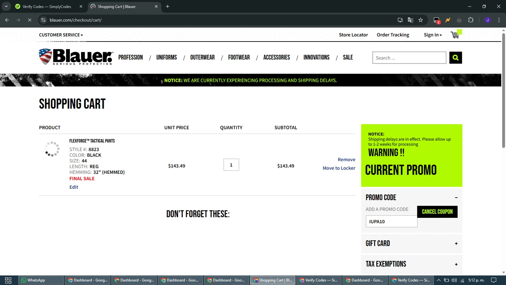Click the orange extension icon in toolbar
Image resolution: width=506 pixels, height=285 pixels.
click(x=448, y=20)
